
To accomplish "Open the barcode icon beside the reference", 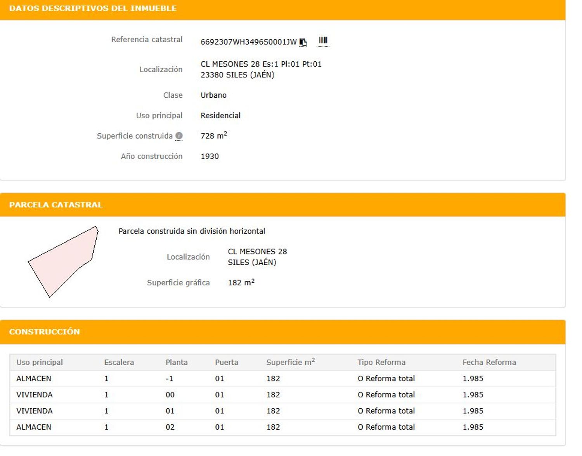I will coord(323,41).
